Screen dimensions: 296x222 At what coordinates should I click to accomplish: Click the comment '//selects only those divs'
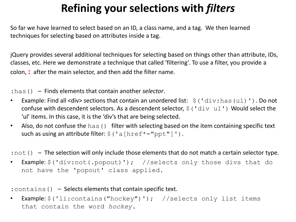point(207,162)
